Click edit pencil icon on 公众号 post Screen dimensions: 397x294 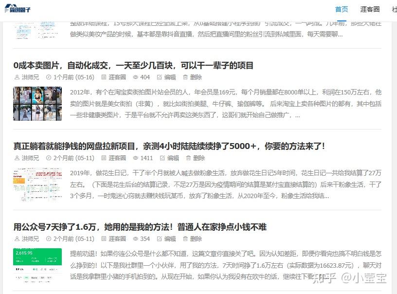click(159, 239)
